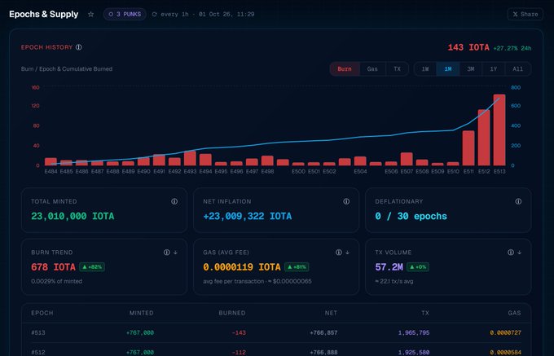Switch chart to TX view
Image resolution: width=554 pixels, height=356 pixels.
[397, 69]
